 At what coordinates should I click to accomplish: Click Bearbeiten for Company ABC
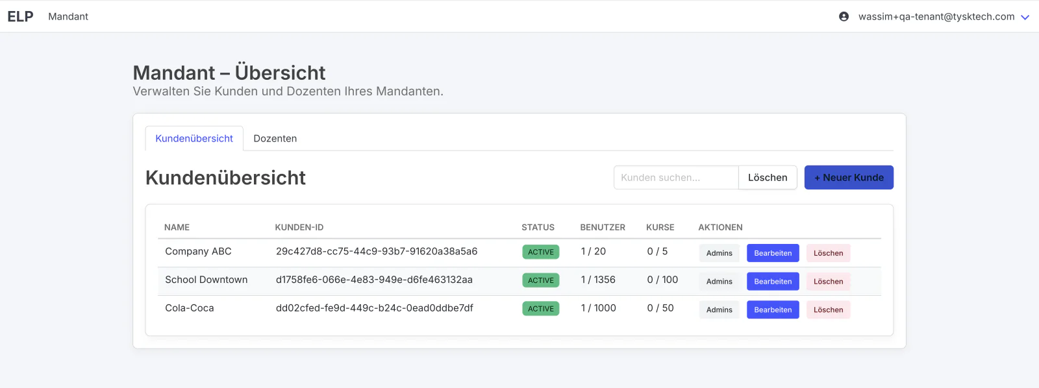point(773,253)
